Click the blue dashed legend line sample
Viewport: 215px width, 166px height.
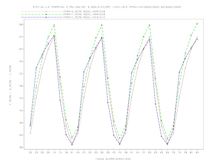42,17
